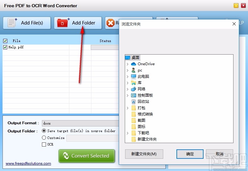Click the 图标 folder icon
This screenshot has height=171, width=248.
pos(134,127)
